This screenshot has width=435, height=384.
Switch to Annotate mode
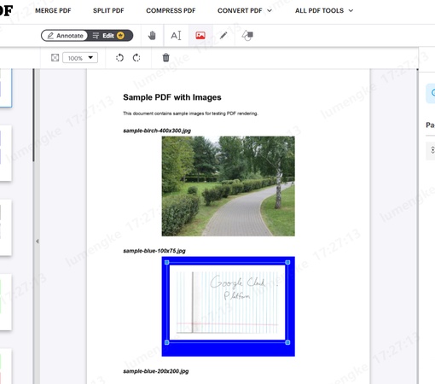click(65, 36)
